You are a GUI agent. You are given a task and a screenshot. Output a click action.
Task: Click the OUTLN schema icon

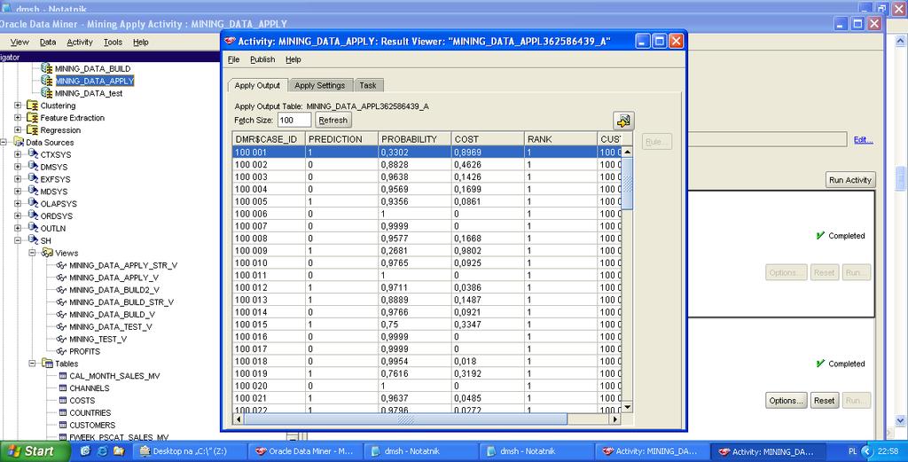(x=33, y=228)
